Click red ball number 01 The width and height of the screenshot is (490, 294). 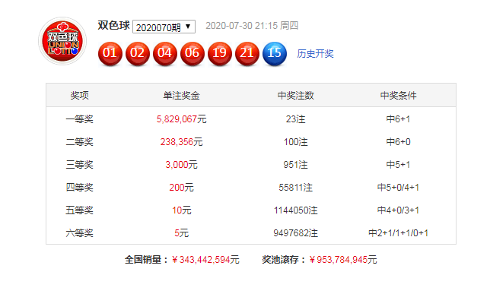110,53
